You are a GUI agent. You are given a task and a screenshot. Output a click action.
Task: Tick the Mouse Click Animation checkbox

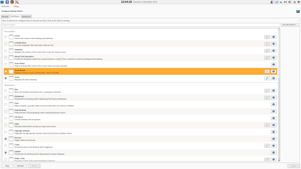pyautogui.click(x=6, y=58)
